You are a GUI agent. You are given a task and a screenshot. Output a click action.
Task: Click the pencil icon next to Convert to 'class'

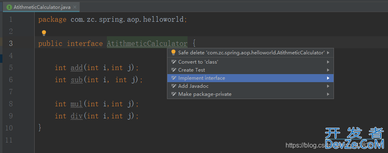(174, 62)
